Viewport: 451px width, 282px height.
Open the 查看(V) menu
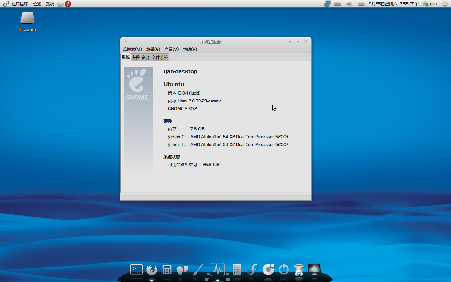point(171,49)
